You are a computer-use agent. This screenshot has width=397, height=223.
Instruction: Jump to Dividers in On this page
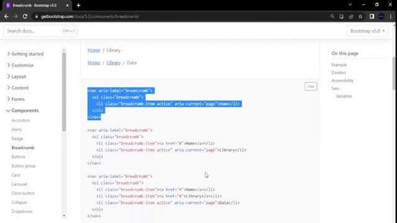coord(339,72)
